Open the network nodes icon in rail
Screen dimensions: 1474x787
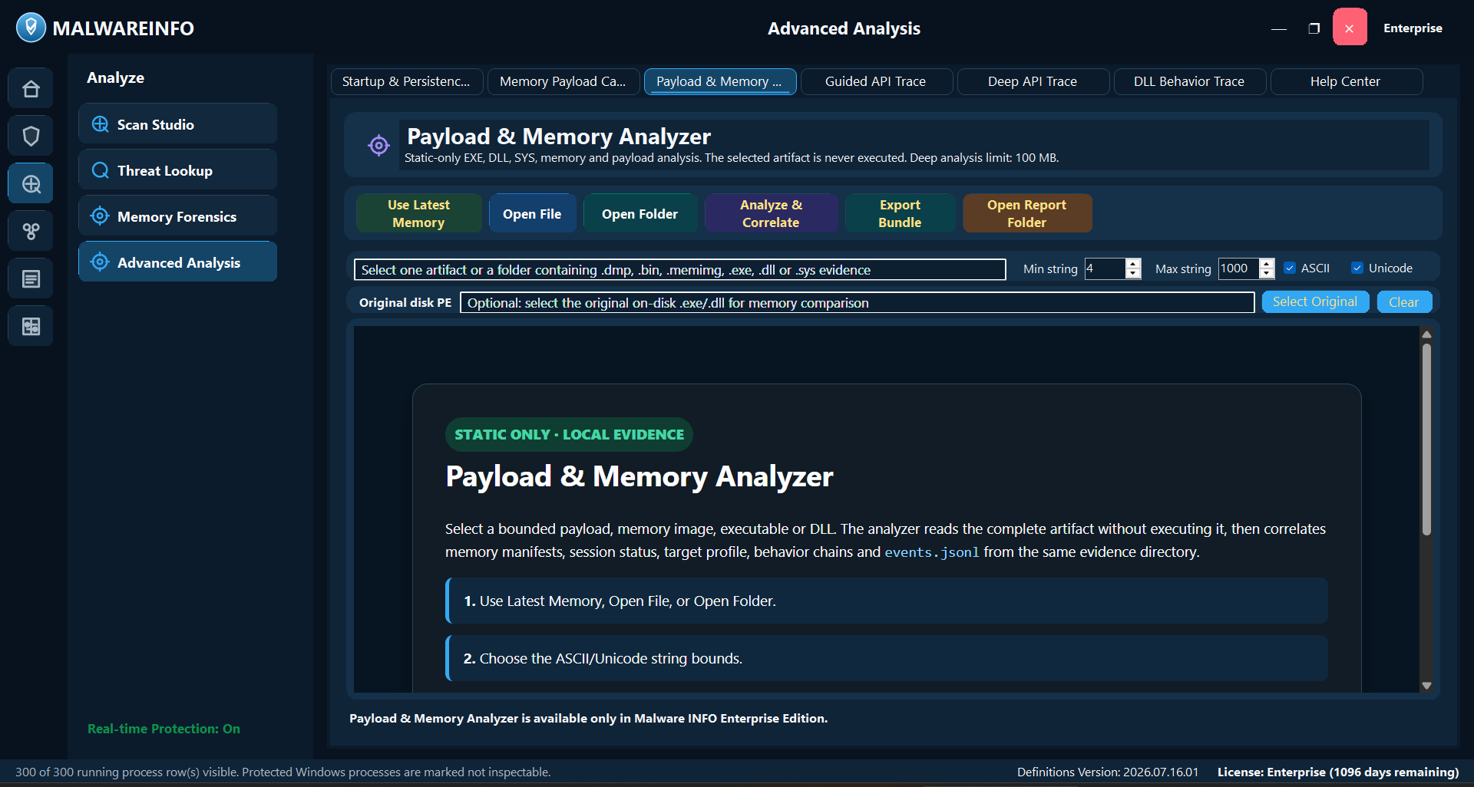point(31,231)
